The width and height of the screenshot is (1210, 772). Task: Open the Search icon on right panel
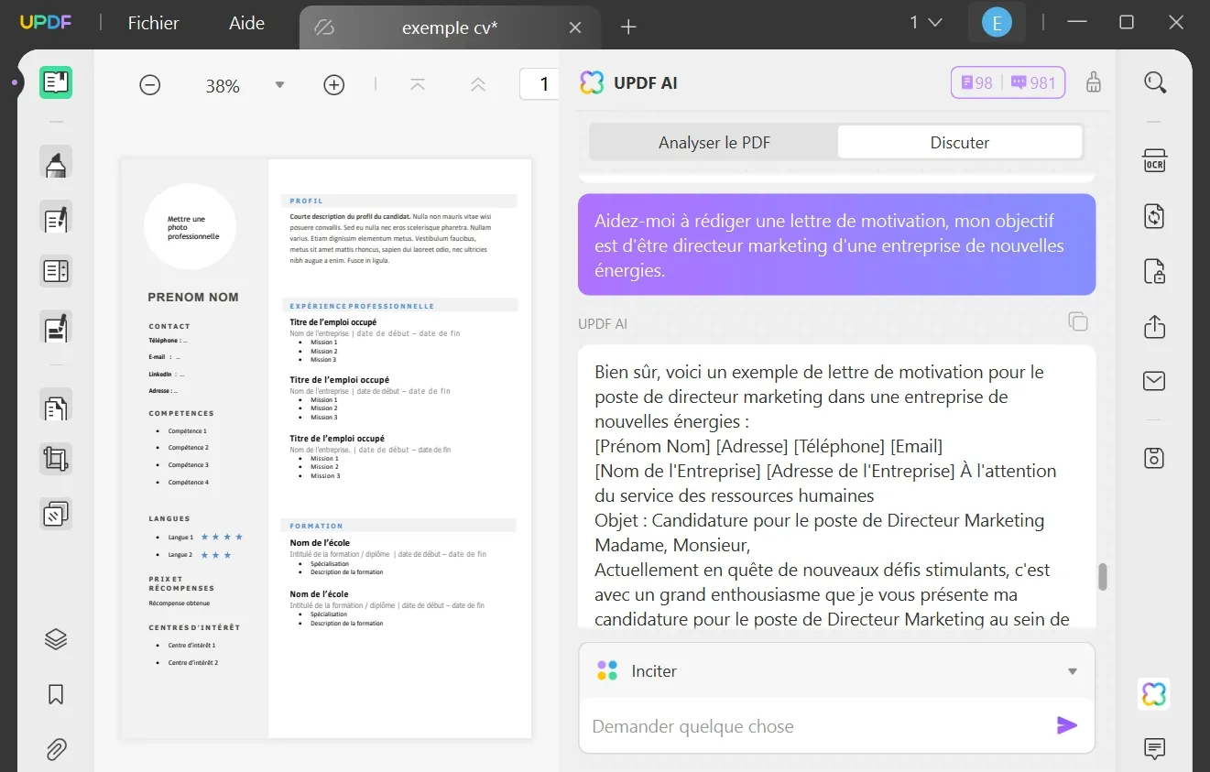coord(1154,82)
